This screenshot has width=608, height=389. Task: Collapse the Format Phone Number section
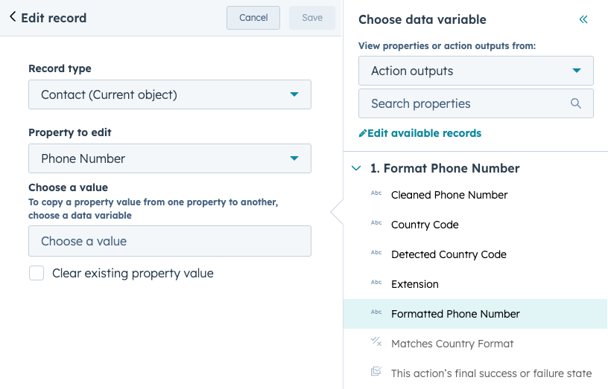click(356, 168)
